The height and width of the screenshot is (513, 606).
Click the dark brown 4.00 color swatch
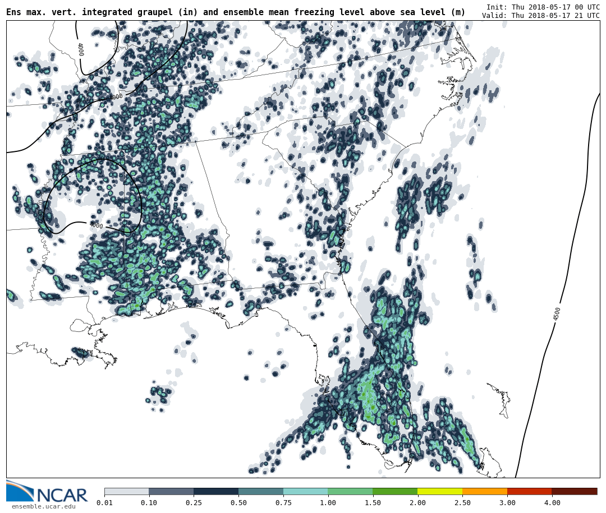coord(575,492)
